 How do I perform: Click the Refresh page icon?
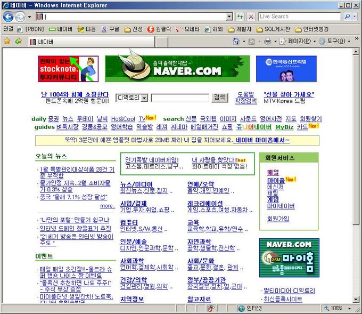click(240, 17)
